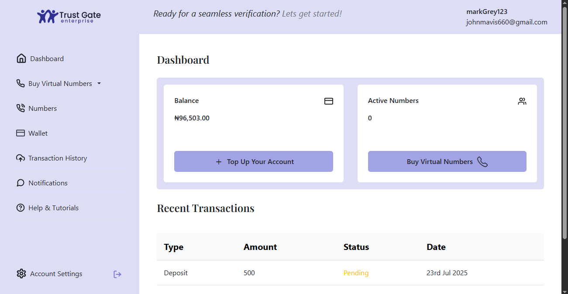Expand the Buy Virtual Numbers dropdown arrow
This screenshot has height=294, width=568.
(x=99, y=83)
